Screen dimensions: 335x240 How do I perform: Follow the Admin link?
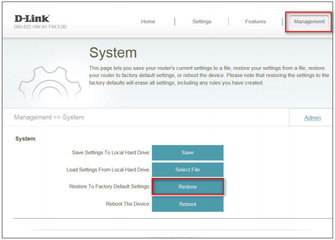(x=312, y=118)
